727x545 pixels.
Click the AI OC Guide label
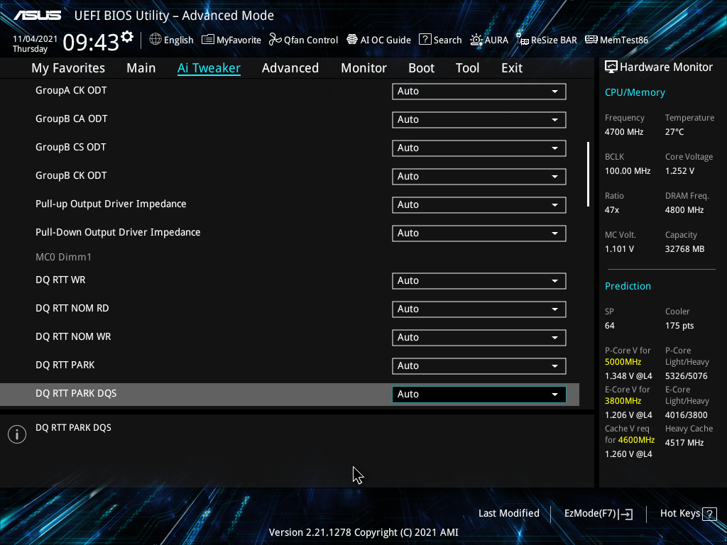[x=386, y=40]
